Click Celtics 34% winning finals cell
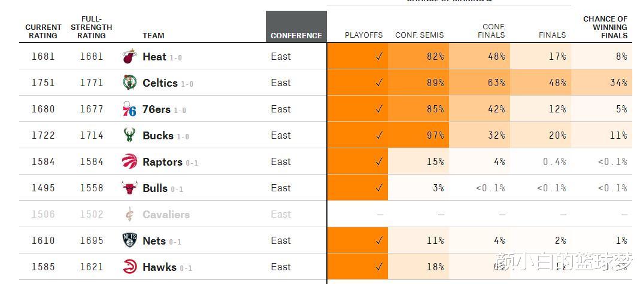Screen dimensions: 643x284 (602, 83)
